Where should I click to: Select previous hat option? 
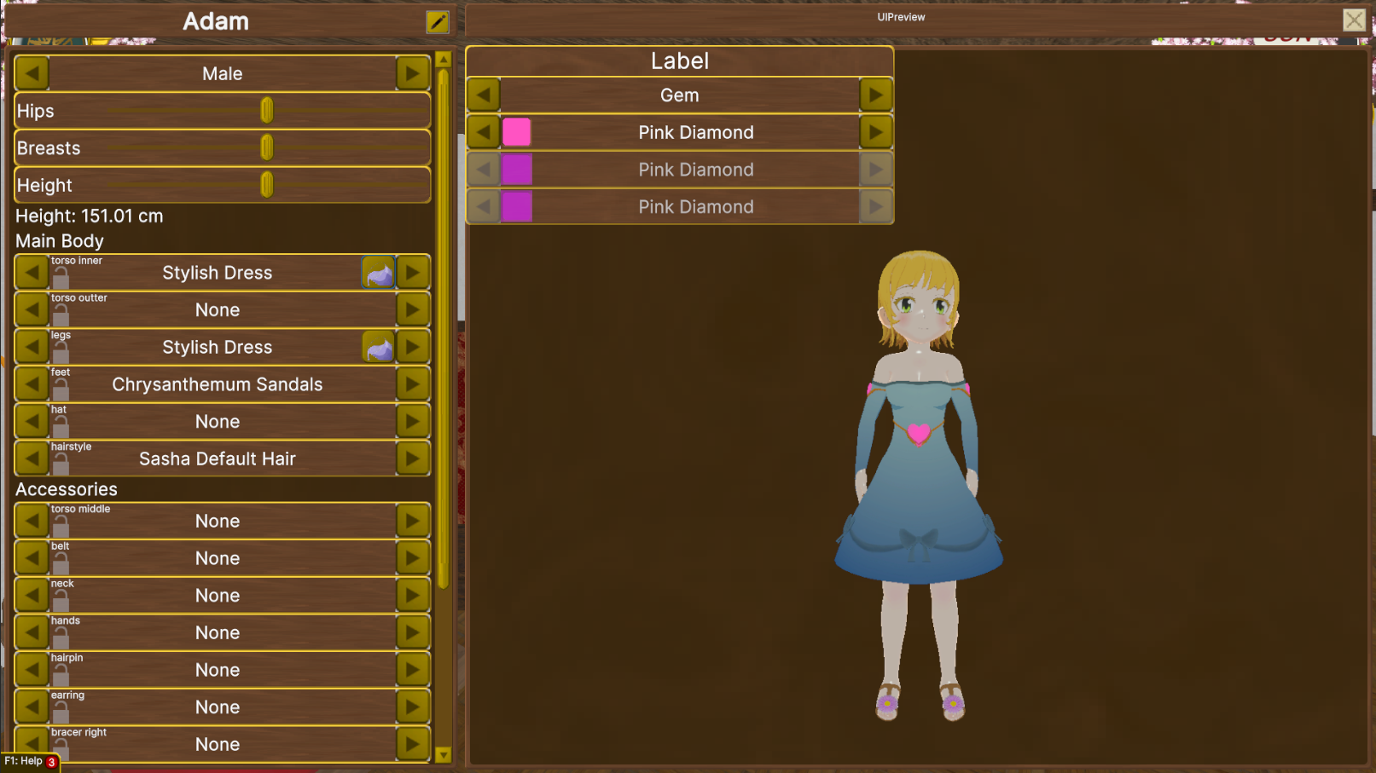[x=32, y=421]
